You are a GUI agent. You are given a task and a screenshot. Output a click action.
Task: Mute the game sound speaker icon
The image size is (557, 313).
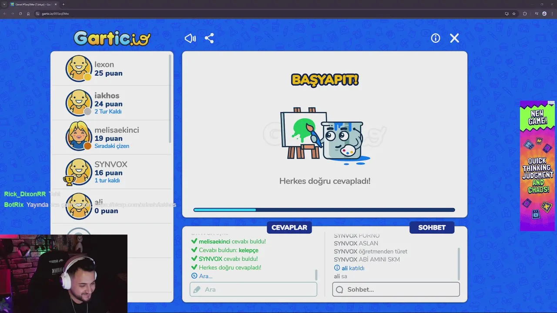pyautogui.click(x=190, y=38)
